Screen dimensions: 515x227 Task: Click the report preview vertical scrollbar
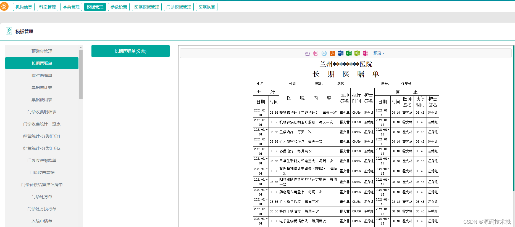pos(514,119)
